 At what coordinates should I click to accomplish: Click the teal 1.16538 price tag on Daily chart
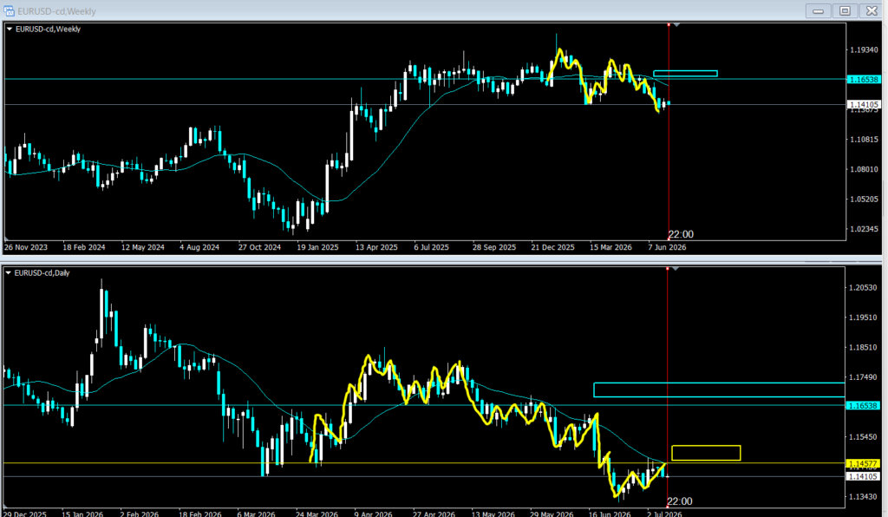(863, 406)
